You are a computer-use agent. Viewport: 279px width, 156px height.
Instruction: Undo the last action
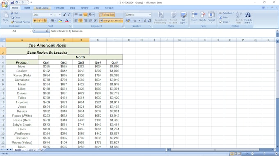(16, 2)
